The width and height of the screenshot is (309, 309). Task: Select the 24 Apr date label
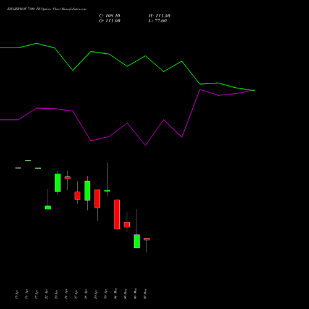coord(66,294)
